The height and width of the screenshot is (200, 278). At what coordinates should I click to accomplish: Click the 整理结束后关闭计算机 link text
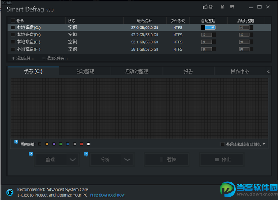243,144
